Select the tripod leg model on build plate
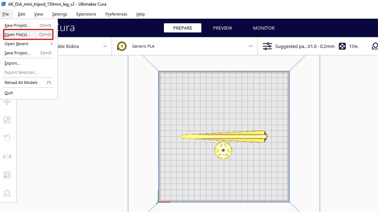 pos(224,137)
